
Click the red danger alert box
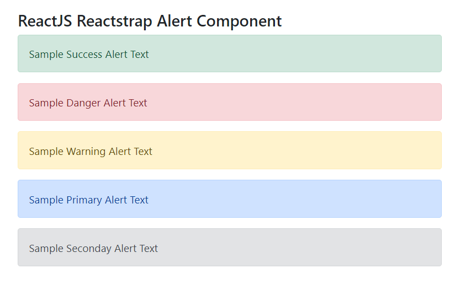click(293, 103)
